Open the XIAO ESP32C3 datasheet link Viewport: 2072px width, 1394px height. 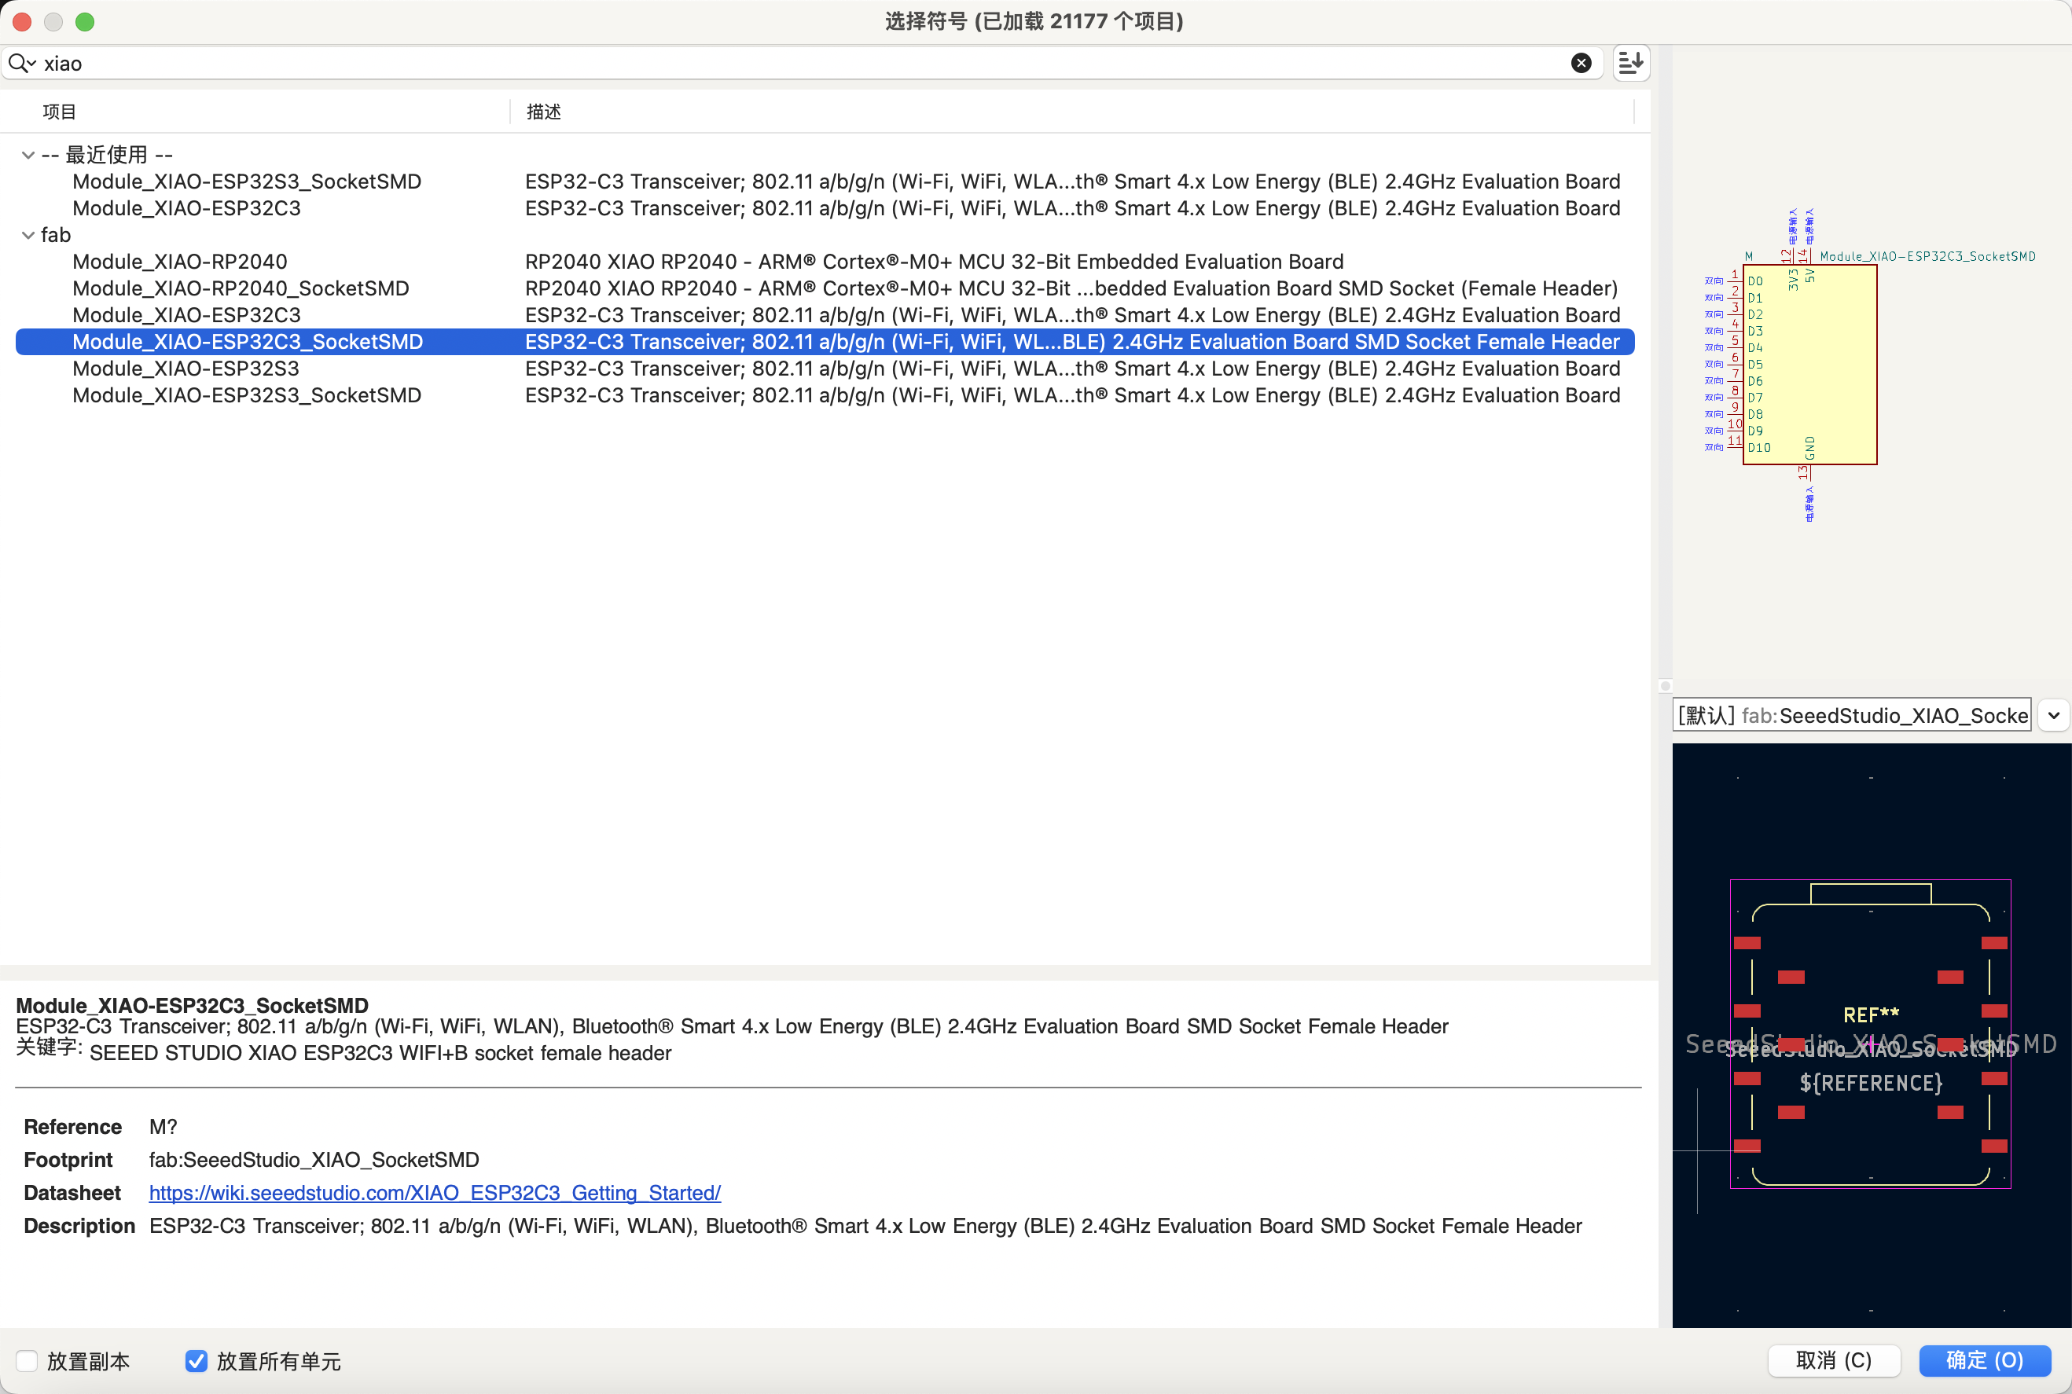pyautogui.click(x=435, y=1192)
